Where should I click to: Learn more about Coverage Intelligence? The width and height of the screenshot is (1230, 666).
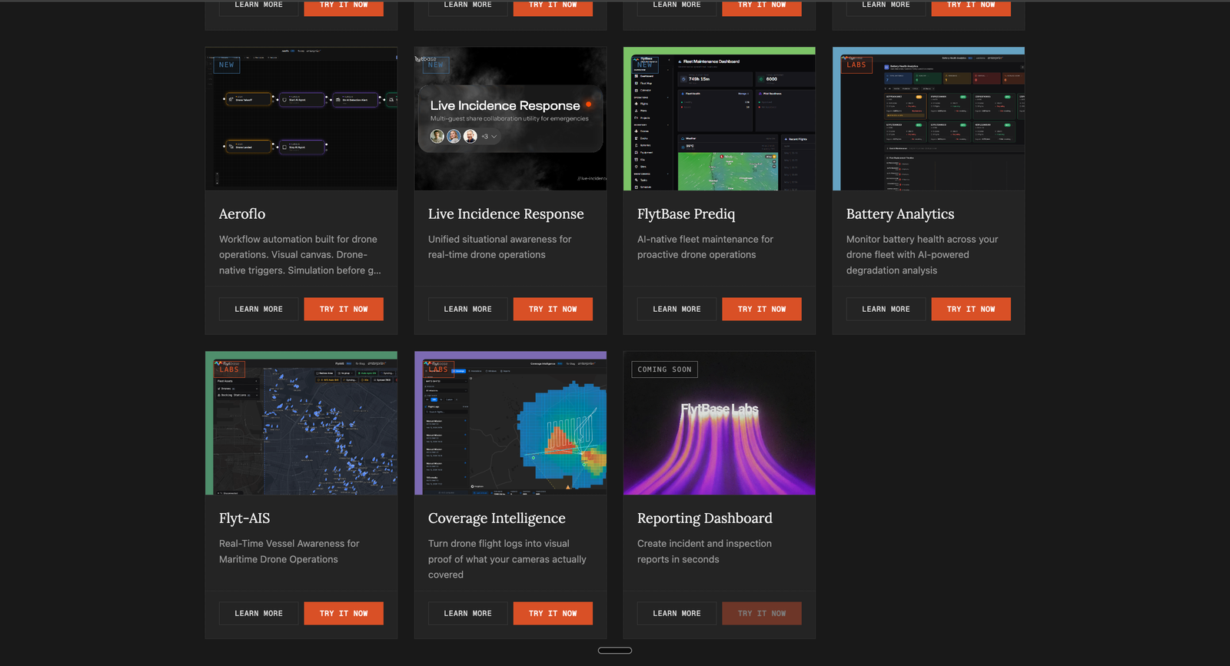pyautogui.click(x=468, y=613)
